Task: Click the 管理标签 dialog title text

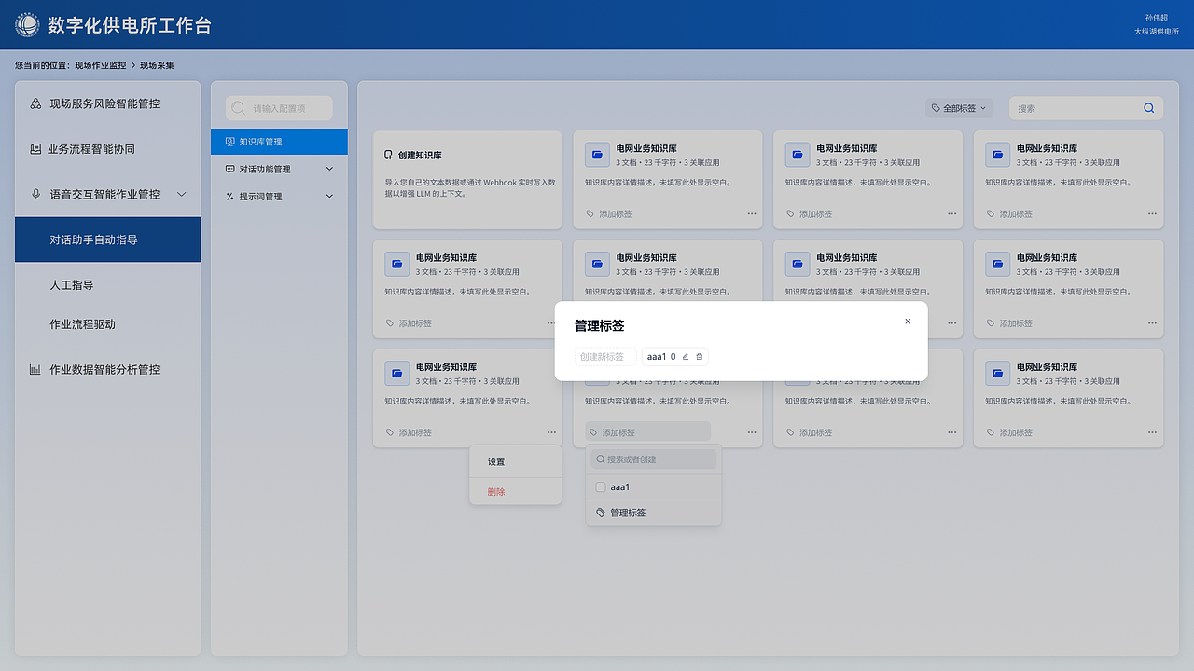Action: coord(599,325)
